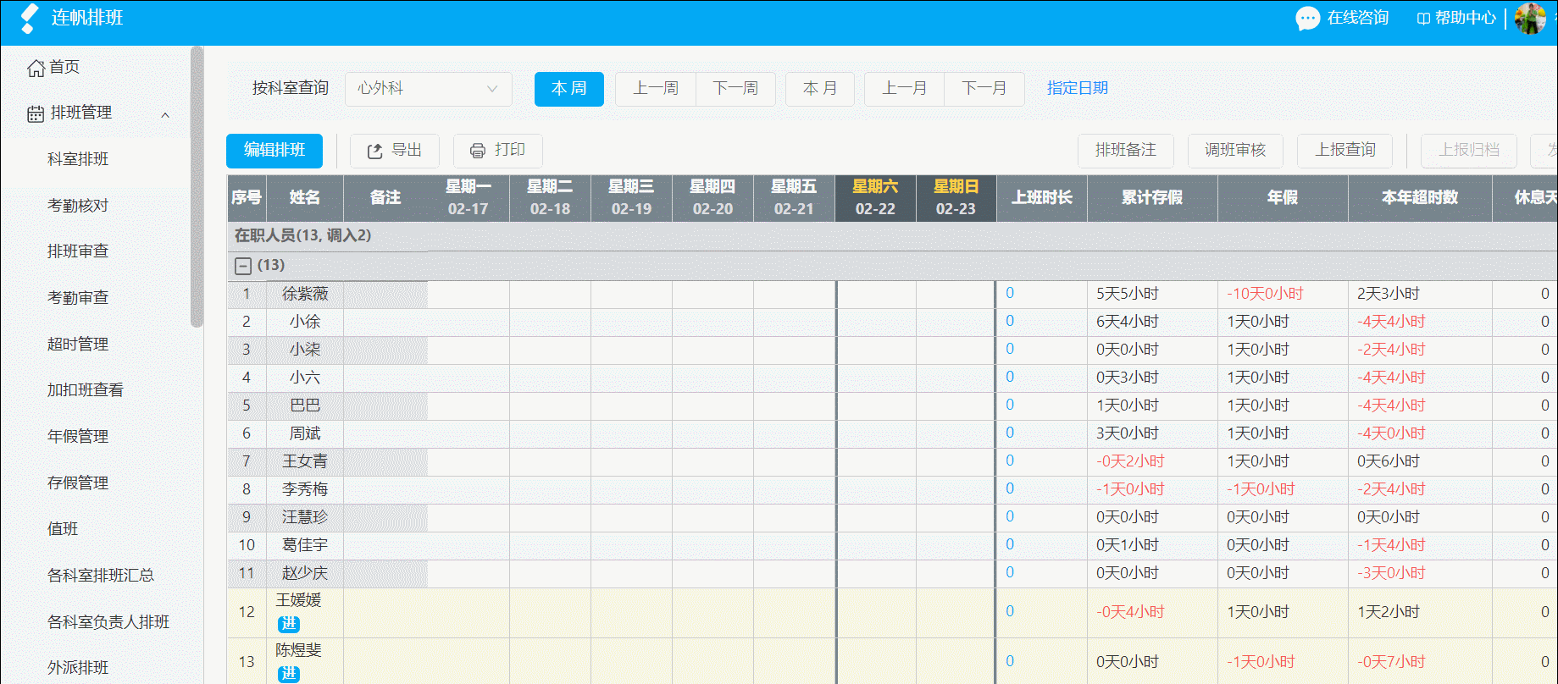The width and height of the screenshot is (1558, 684).
Task: Open 年假管理 in the sidebar
Action: click(x=78, y=437)
